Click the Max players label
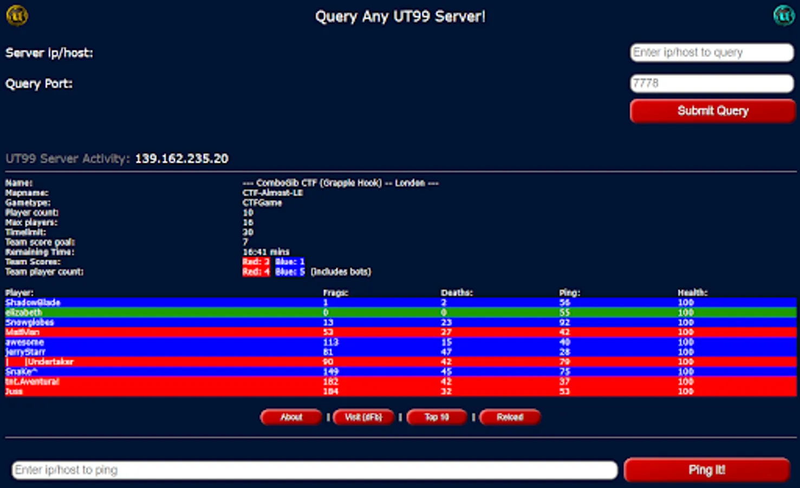Viewport: 800px width, 488px height. [x=31, y=222]
